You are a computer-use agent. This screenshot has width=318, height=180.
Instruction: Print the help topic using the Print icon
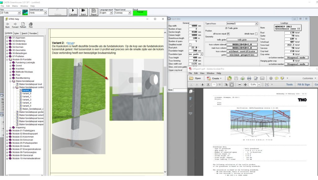click(30, 25)
